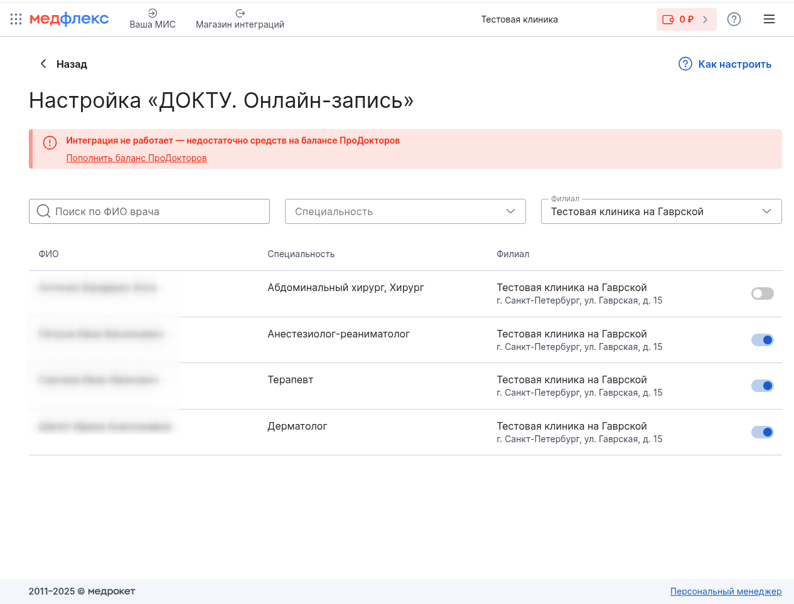Open the Специальность dropdown
This screenshot has height=604, width=794.
click(405, 211)
